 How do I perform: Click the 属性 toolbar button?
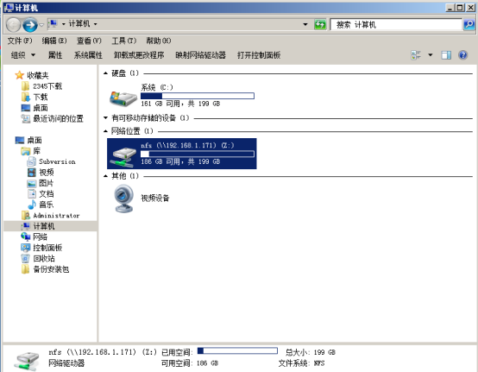point(55,55)
